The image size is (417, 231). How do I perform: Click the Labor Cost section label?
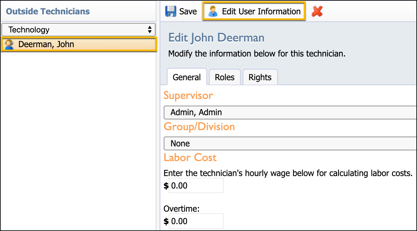click(x=190, y=158)
